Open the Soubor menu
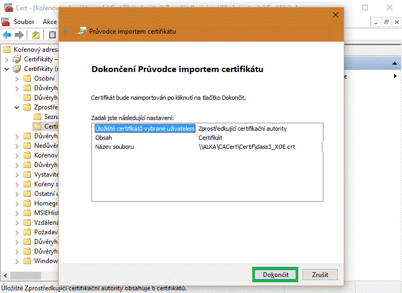The width and height of the screenshot is (402, 293). 24,22
